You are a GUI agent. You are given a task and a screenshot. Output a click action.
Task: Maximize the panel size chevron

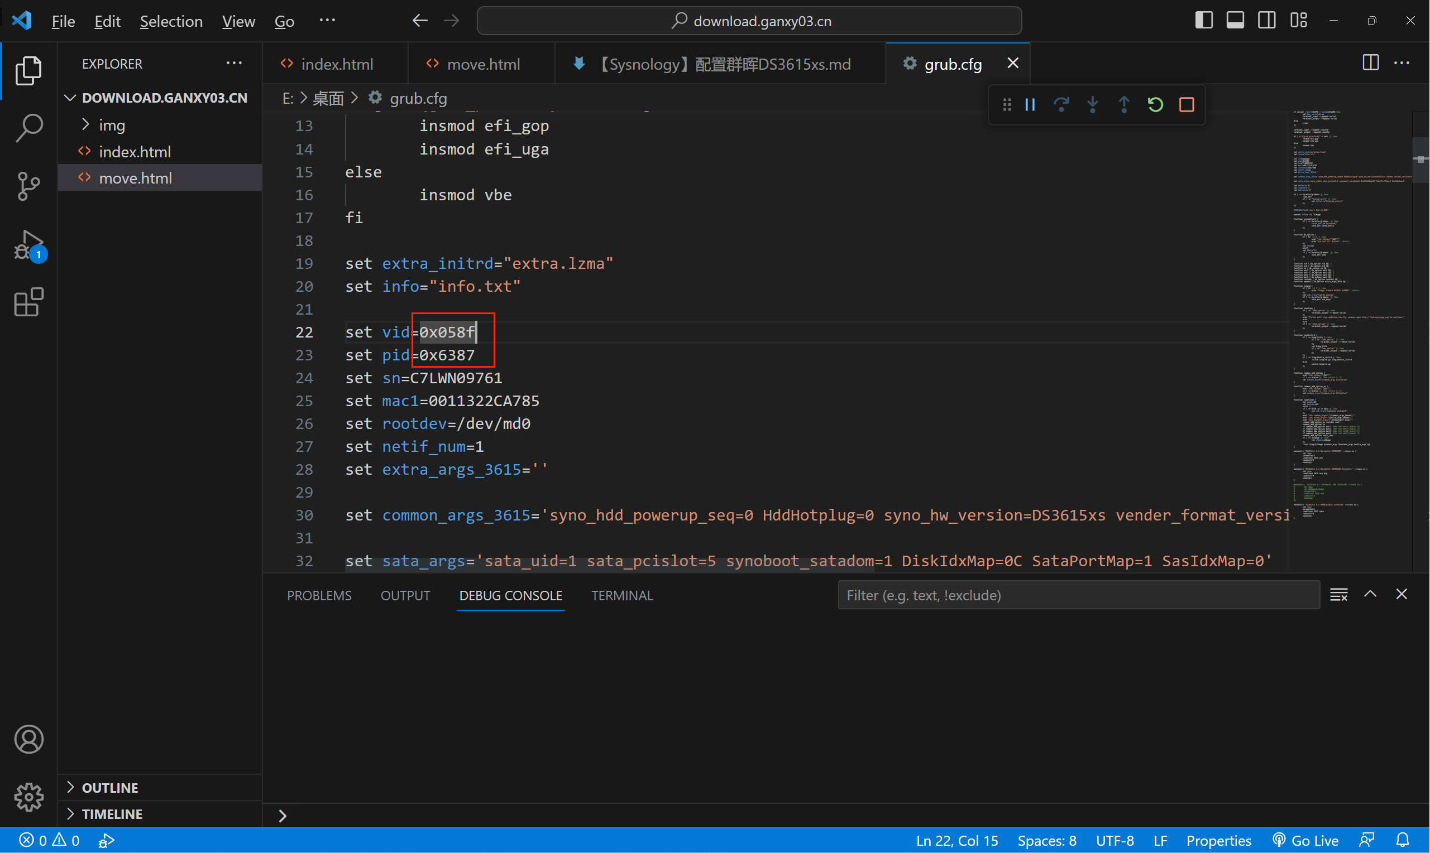click(x=1370, y=594)
